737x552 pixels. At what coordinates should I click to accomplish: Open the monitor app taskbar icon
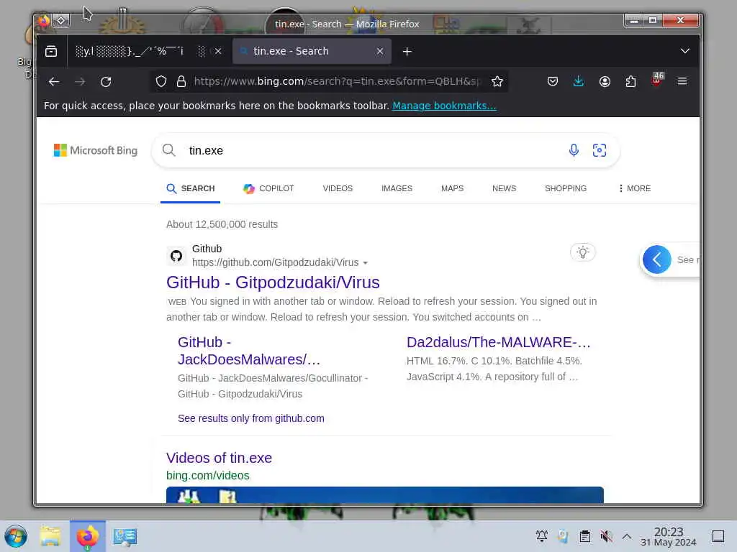[125, 536]
